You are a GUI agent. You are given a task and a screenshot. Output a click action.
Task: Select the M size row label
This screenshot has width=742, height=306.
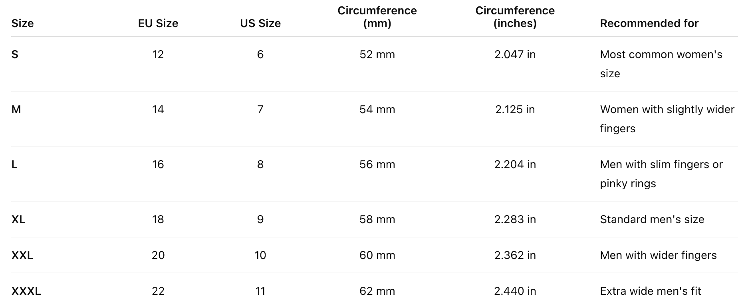tap(16, 110)
